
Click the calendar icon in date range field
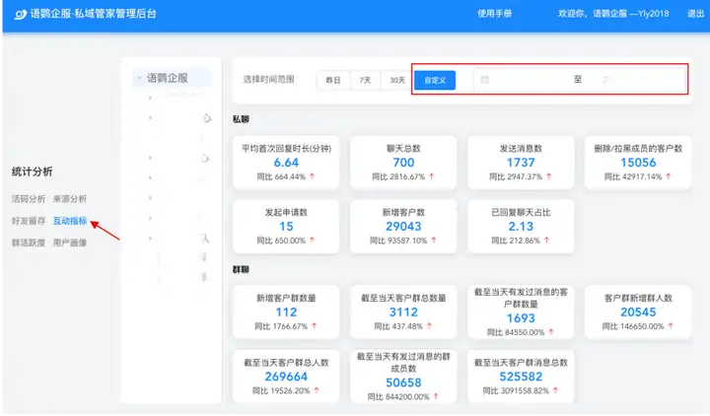coord(484,80)
